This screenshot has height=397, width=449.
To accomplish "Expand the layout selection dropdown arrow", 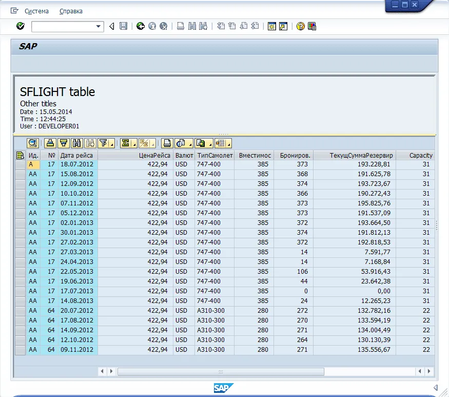I will coord(229,143).
